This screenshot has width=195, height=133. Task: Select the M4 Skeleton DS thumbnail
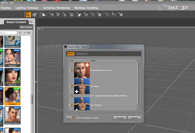click(x=12, y=42)
